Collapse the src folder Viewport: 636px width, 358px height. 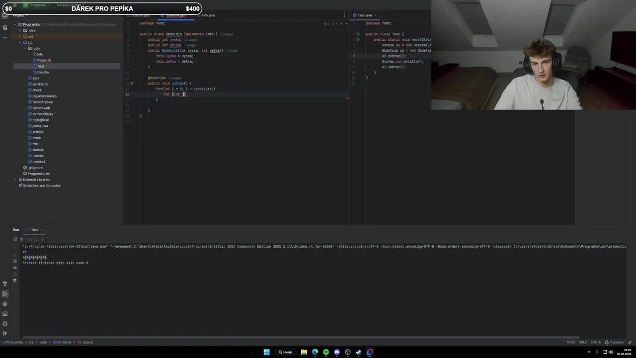(20, 42)
